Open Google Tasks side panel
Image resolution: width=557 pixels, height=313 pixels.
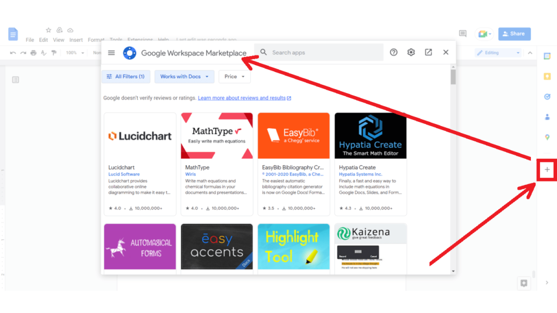tap(547, 97)
